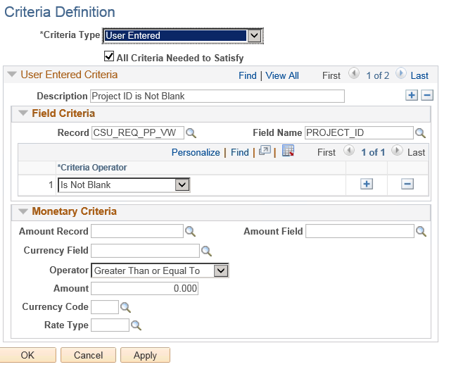Show previous row in User Entered Criteria
The image size is (449, 367).
tap(354, 74)
